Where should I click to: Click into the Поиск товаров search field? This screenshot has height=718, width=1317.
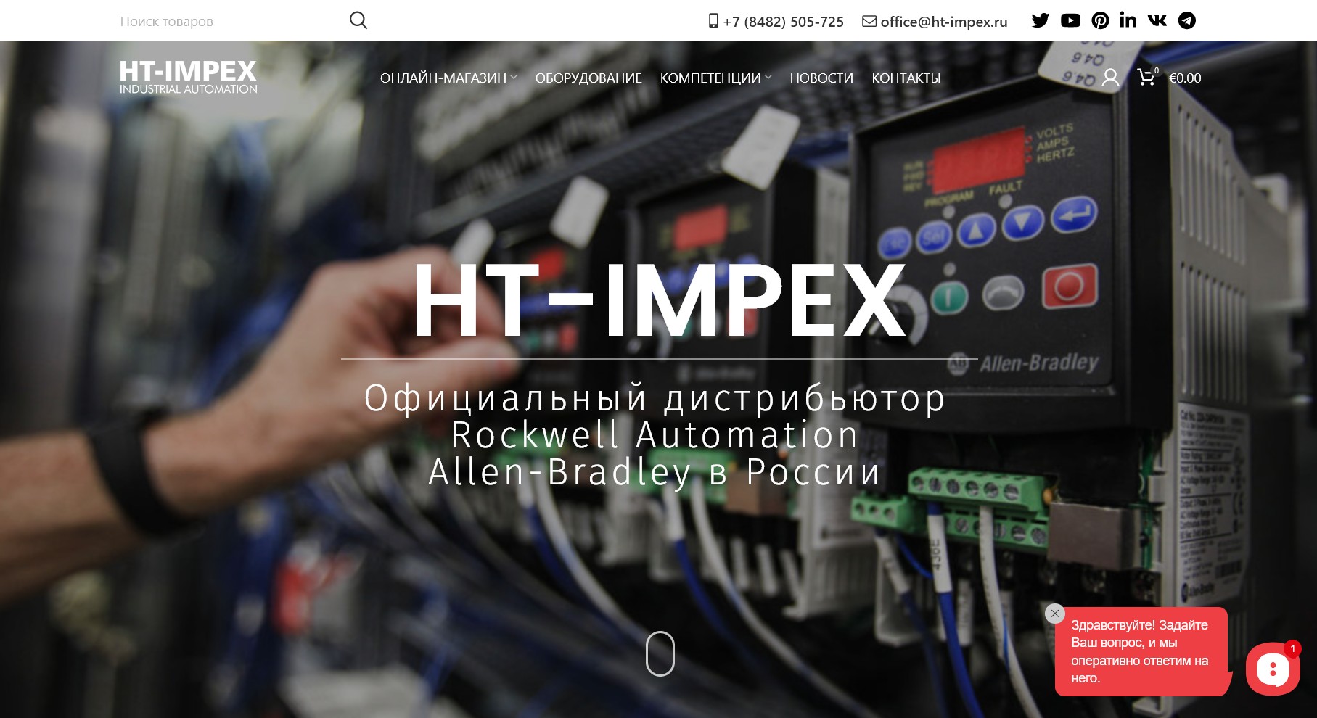click(x=225, y=22)
